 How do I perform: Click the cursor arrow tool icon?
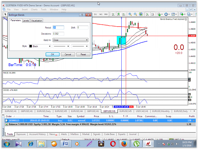[5, 14]
